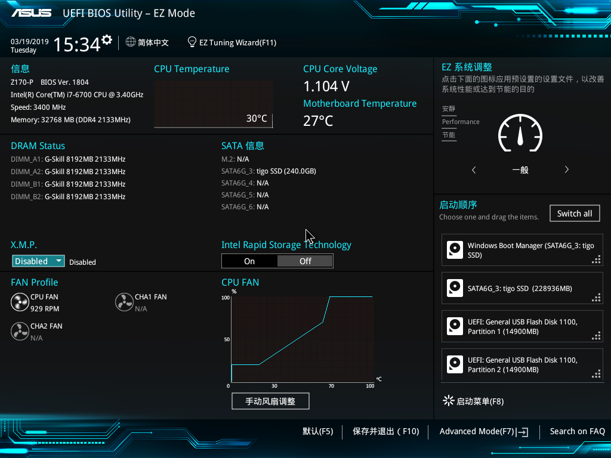
Task: Click drag handle on Windows Boot Manager entry
Action: (596, 260)
